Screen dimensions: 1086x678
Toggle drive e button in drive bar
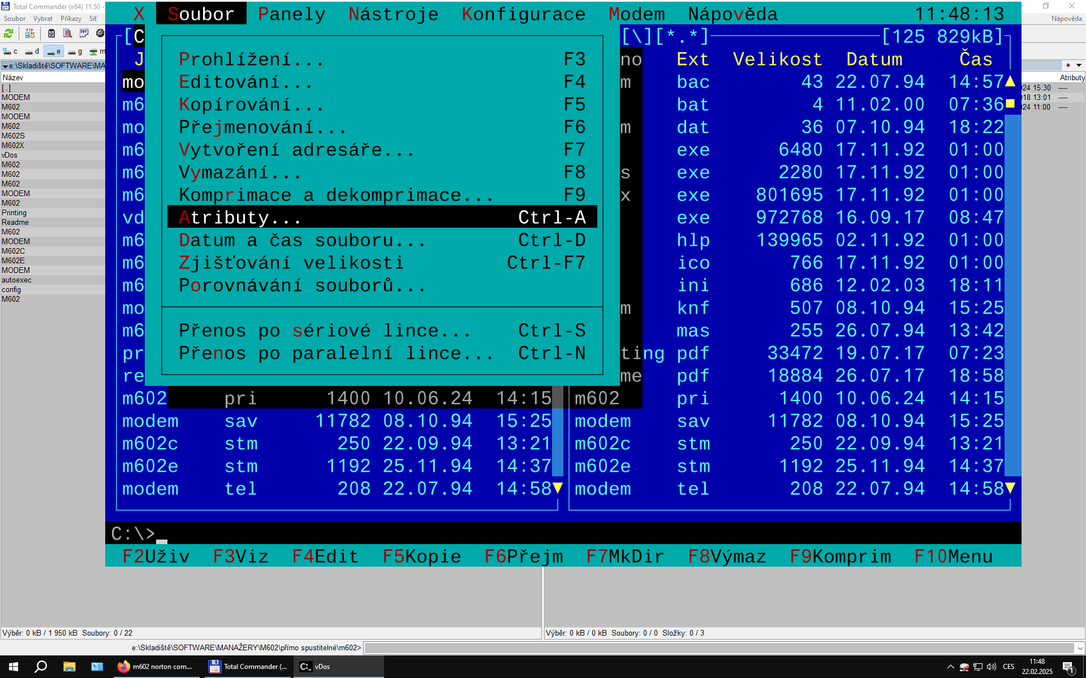pyautogui.click(x=54, y=51)
